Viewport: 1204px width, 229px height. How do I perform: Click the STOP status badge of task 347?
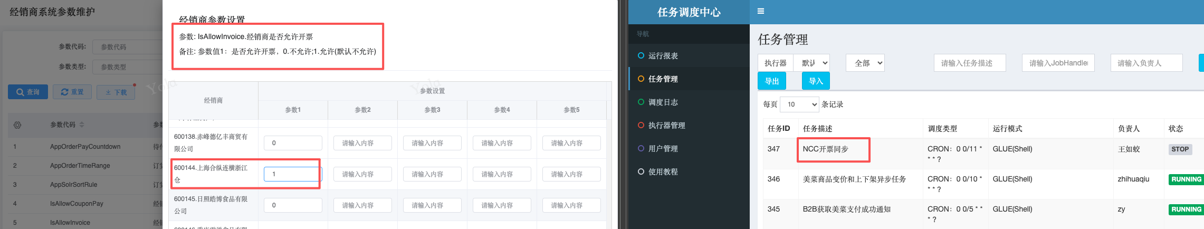point(1180,149)
